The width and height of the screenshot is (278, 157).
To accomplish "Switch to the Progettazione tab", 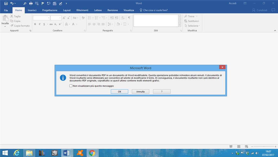I will (50, 10).
